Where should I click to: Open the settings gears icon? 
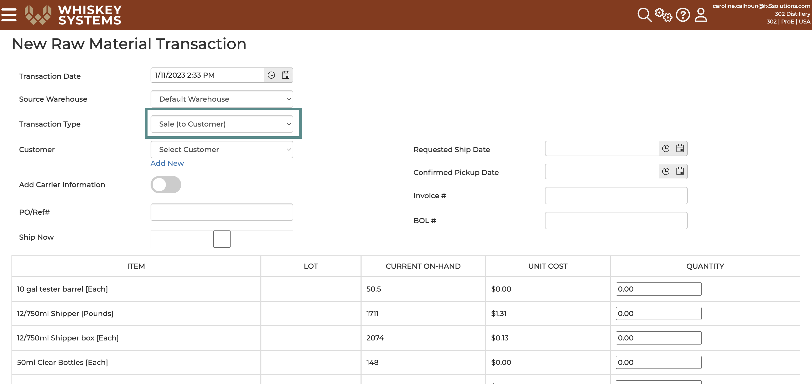coord(663,15)
